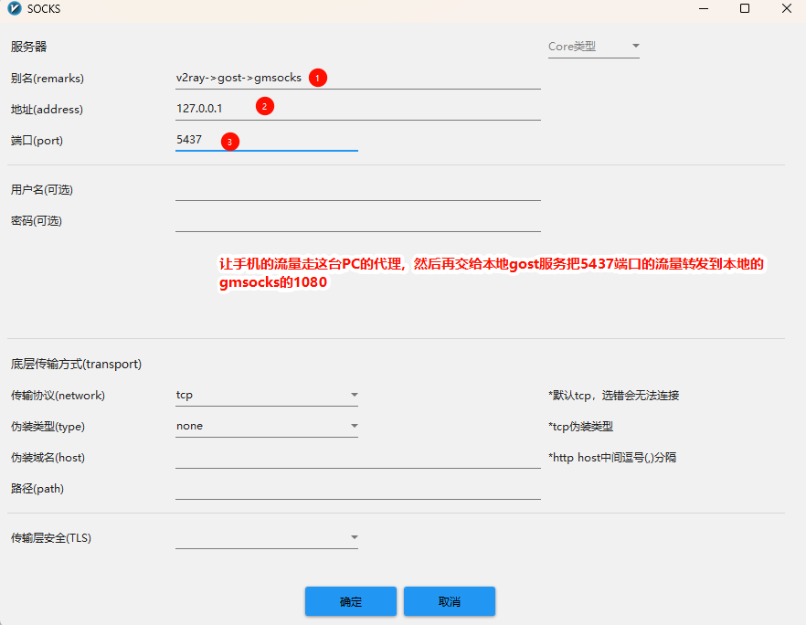
Task: Expand the 传输层安全(TLS) dropdown
Action: (x=266, y=538)
